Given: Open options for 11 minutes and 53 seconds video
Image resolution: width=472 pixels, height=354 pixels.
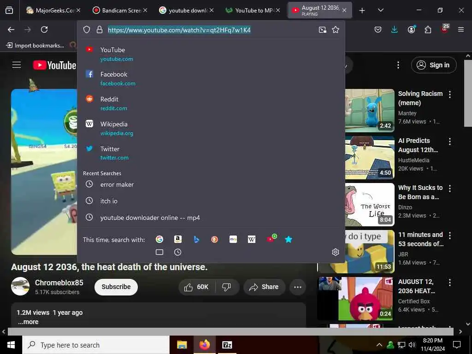Looking at the screenshot, I should tap(450, 236).
